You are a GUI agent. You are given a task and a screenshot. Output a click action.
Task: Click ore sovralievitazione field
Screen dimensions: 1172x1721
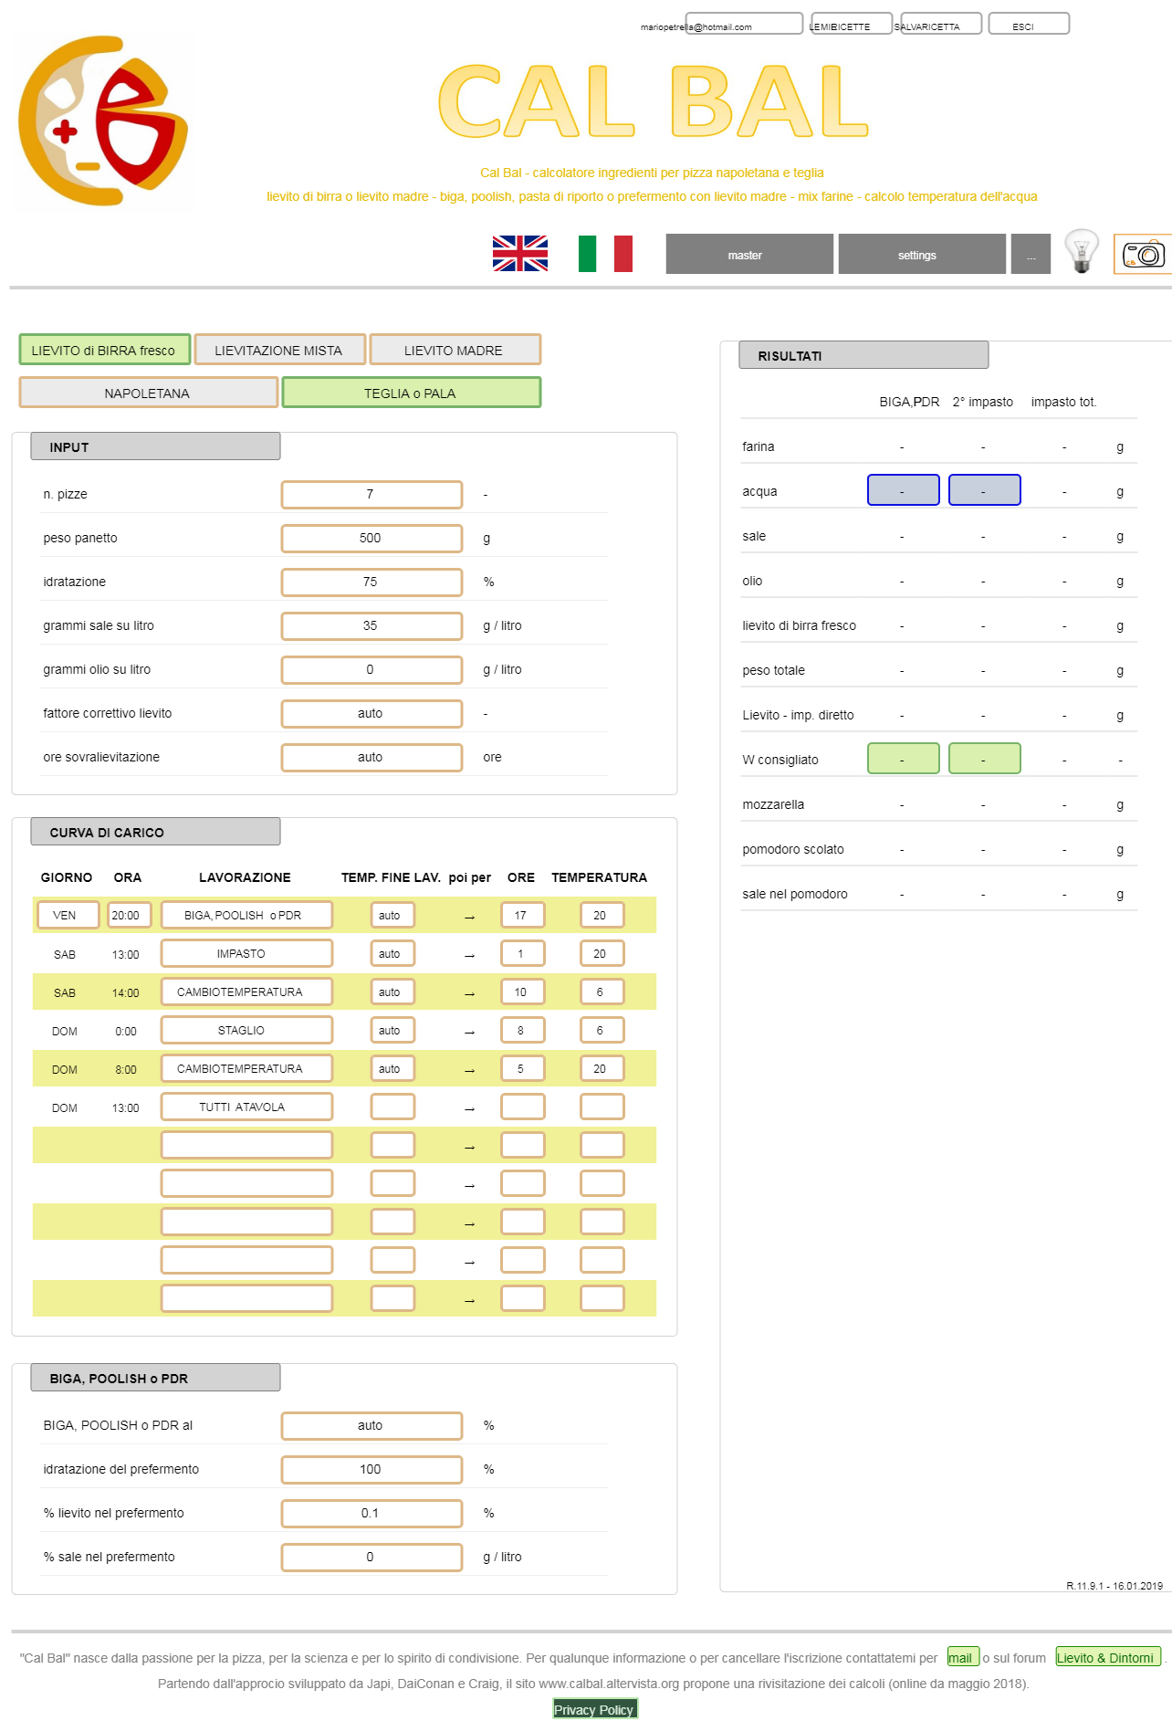point(372,757)
